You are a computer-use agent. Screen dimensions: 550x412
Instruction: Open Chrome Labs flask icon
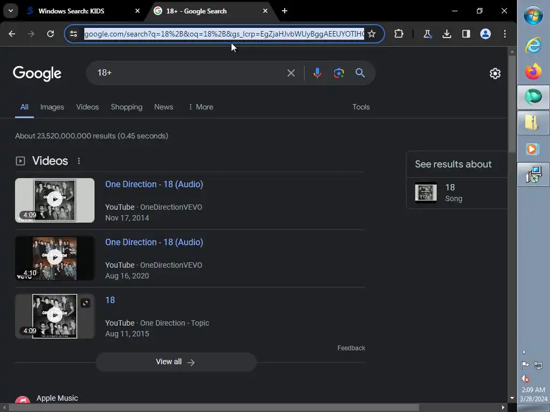coord(427,34)
